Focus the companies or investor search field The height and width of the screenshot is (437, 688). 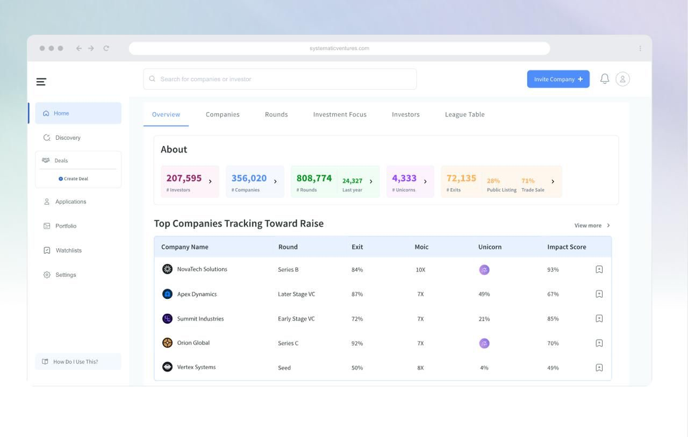pos(280,79)
